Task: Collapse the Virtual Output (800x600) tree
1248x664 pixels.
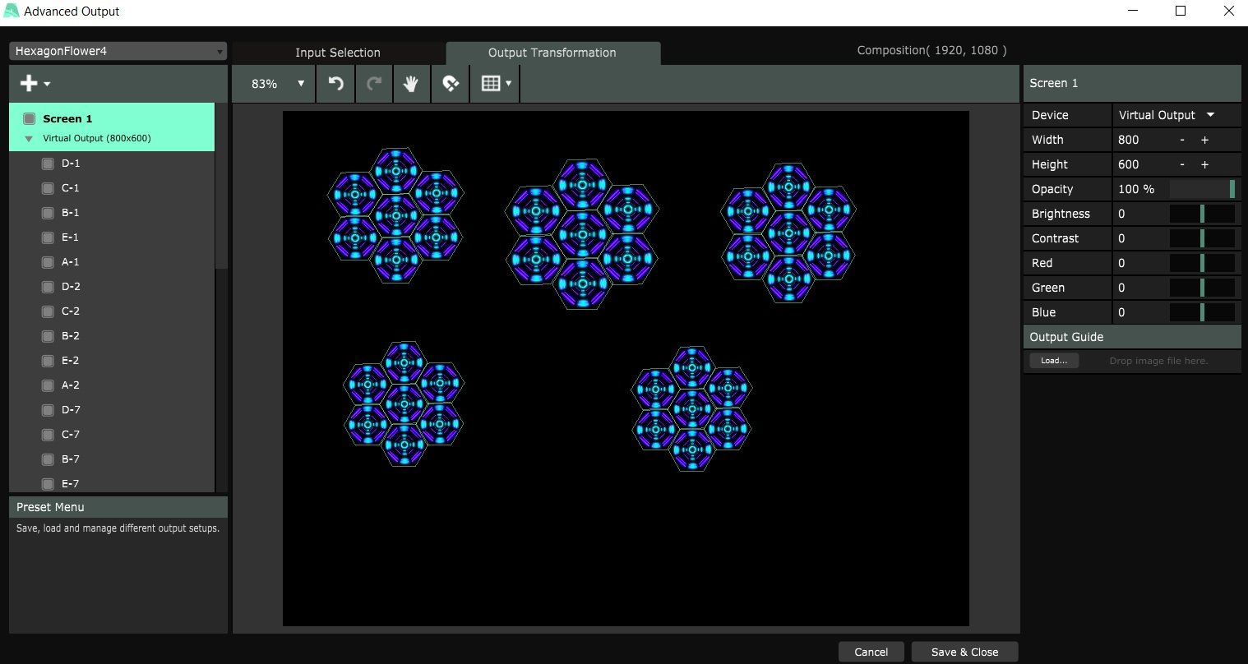Action: 30,139
